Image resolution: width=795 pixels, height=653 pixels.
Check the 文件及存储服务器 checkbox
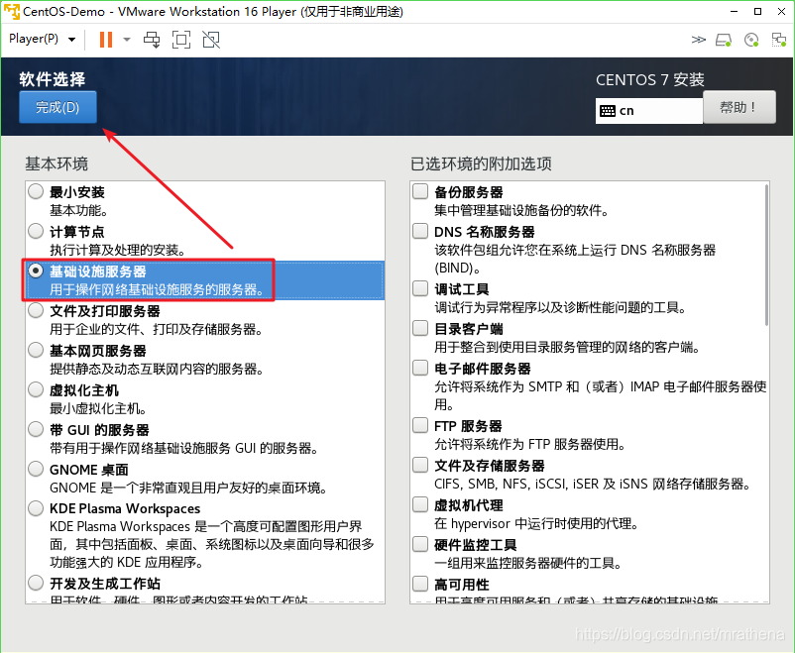(420, 465)
